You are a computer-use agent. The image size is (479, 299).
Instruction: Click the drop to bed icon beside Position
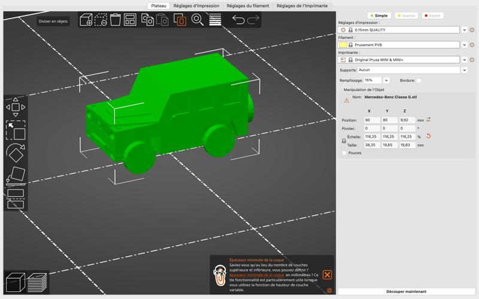428,120
